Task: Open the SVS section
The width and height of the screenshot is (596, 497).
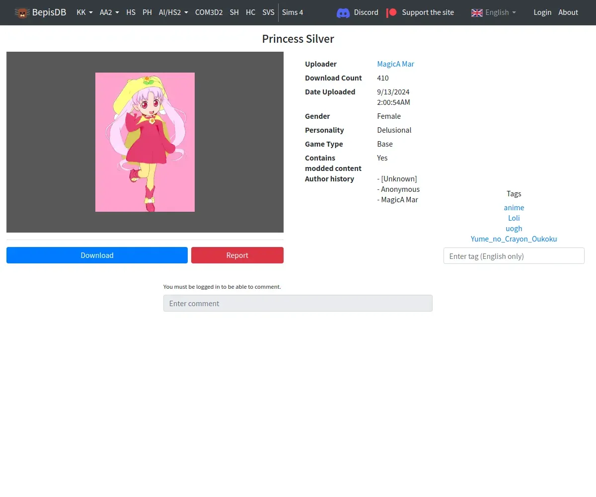Action: 268,12
